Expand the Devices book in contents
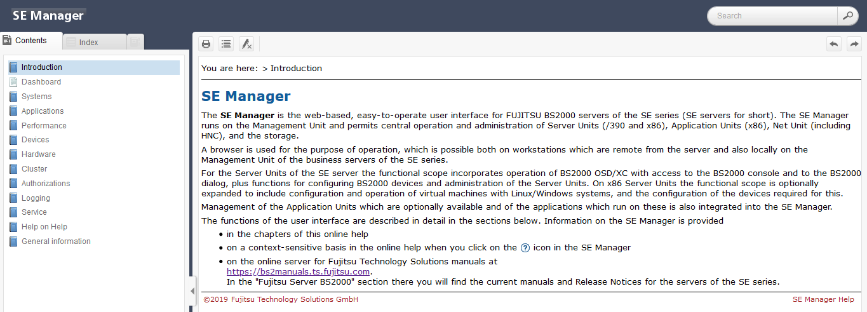Image resolution: width=867 pixels, height=312 pixels. coord(35,140)
